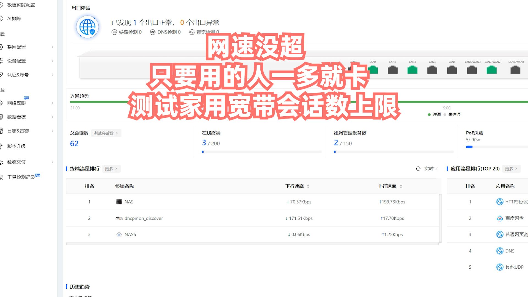The height and width of the screenshot is (297, 528).
Task: Open 版本升级 in sidebar
Action: 16,146
